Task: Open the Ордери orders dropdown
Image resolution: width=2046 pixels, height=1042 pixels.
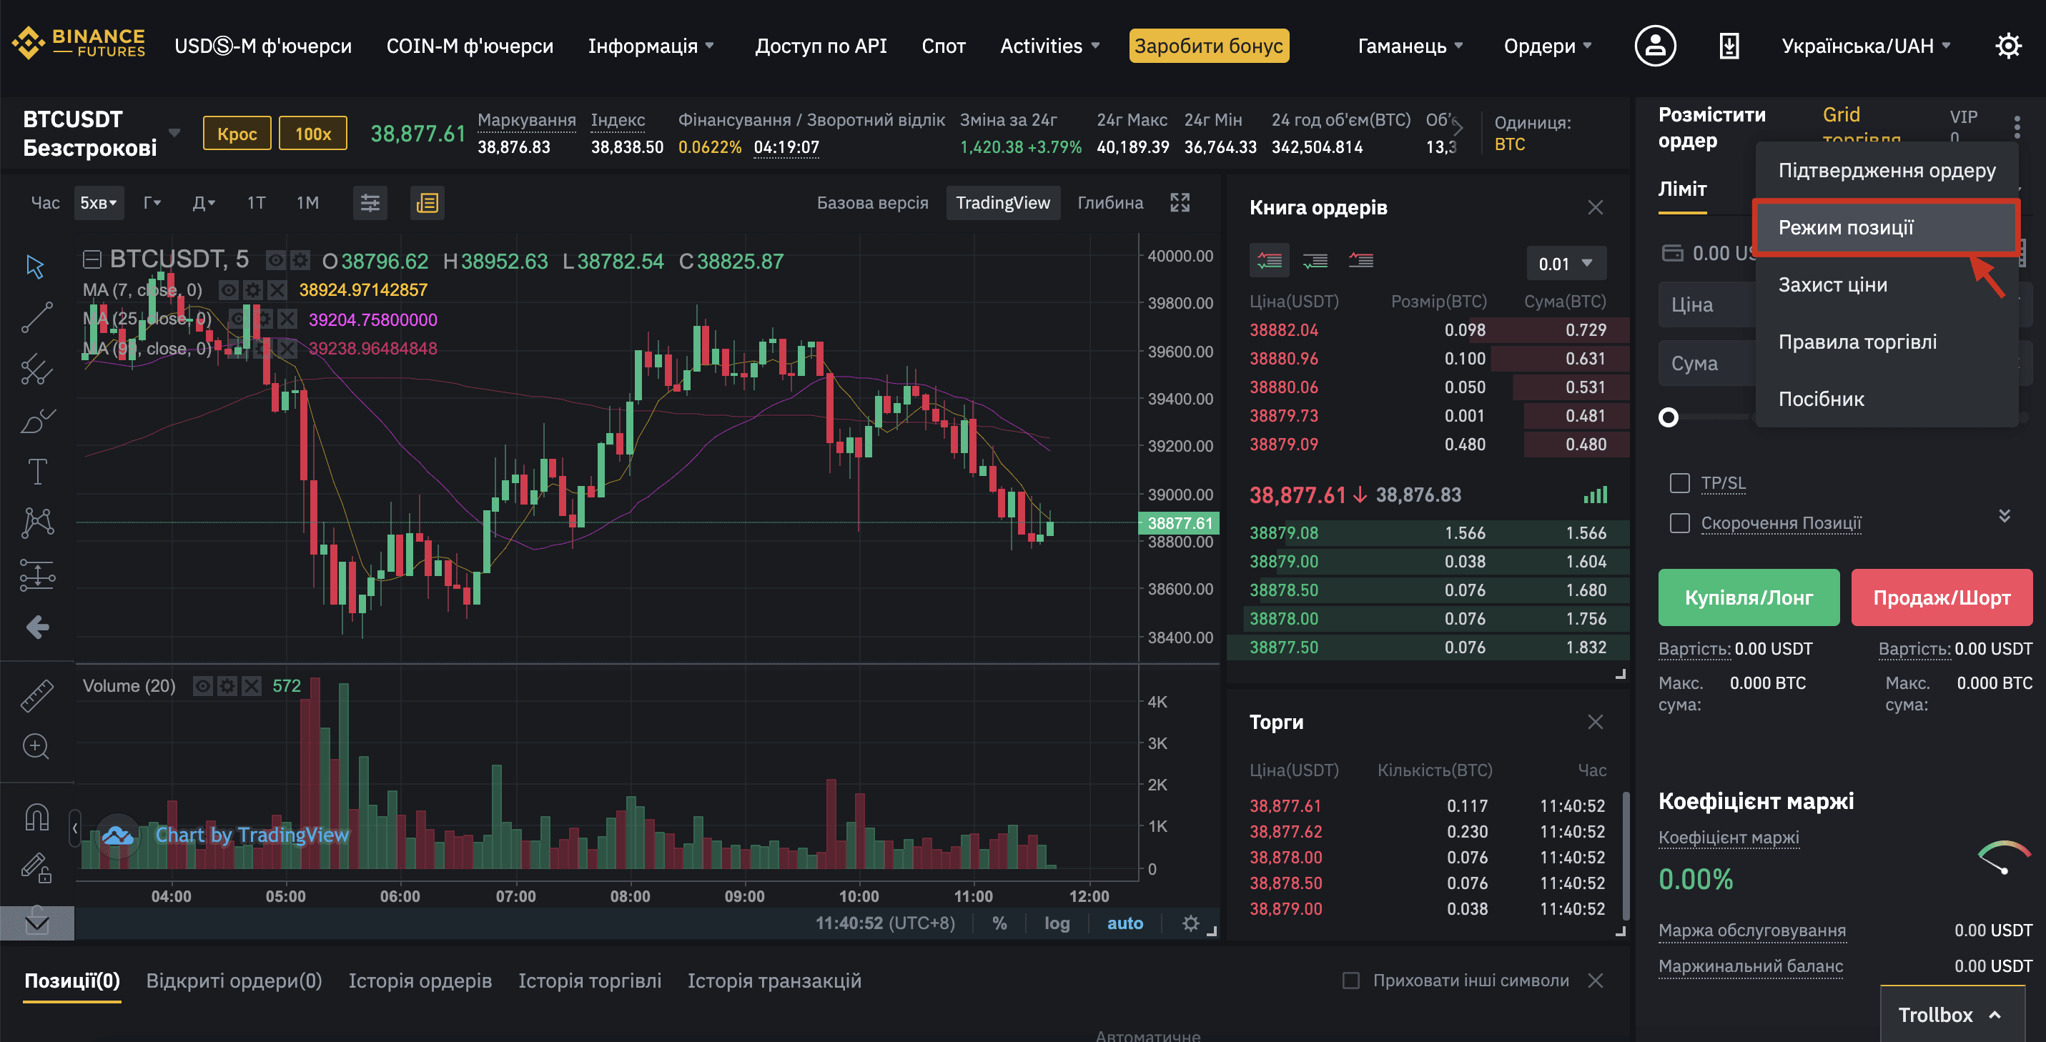Action: tap(1547, 46)
